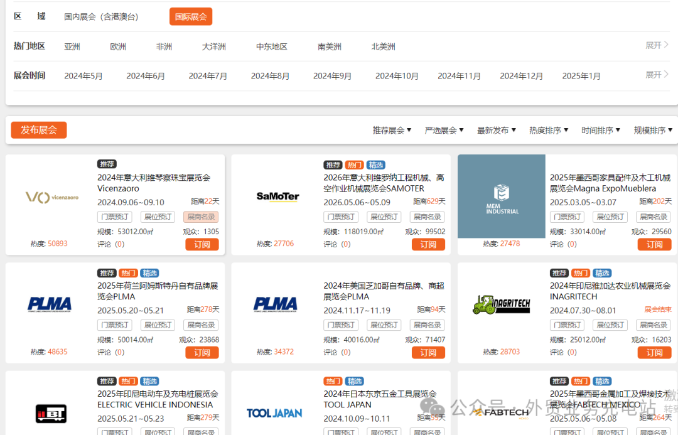Open the 时间排序 sort dropdown
Viewport: 678px width, 435px height.
[x=601, y=130]
